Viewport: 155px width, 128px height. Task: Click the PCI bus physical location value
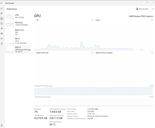pos(98,116)
